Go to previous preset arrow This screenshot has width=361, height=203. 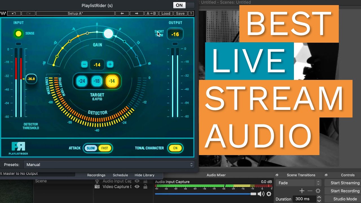[122, 13]
